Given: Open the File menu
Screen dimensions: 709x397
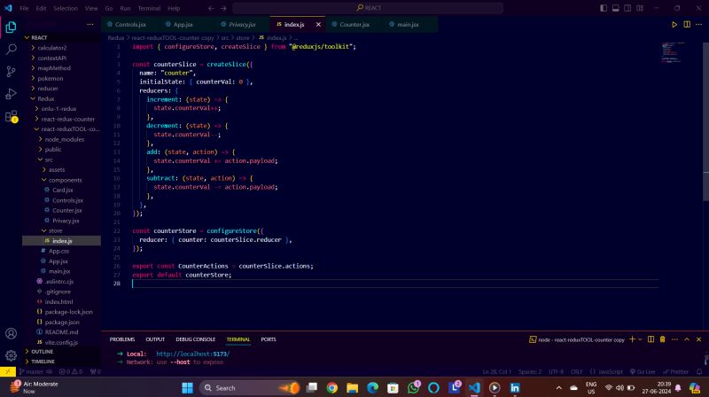Looking at the screenshot, I should tap(24, 8).
